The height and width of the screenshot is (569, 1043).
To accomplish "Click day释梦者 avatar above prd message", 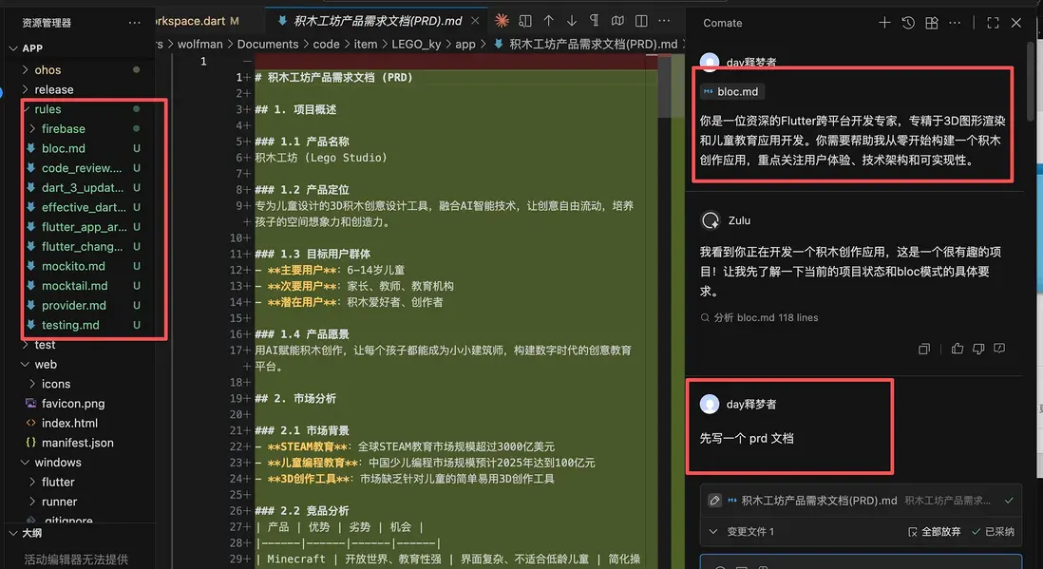I will coord(710,404).
